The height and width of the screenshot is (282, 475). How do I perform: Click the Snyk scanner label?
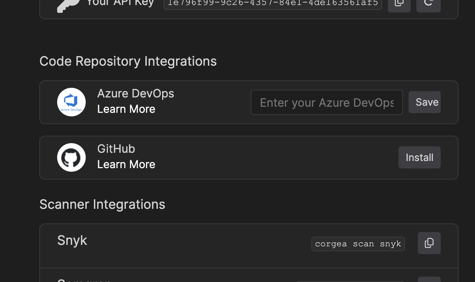(x=72, y=240)
